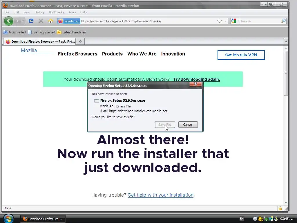Image resolution: width=297 pixels, height=223 pixels.
Task: Click the Stop loading X icon
Action: (41, 21)
